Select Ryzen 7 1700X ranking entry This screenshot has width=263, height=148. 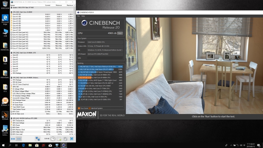tap(100, 80)
